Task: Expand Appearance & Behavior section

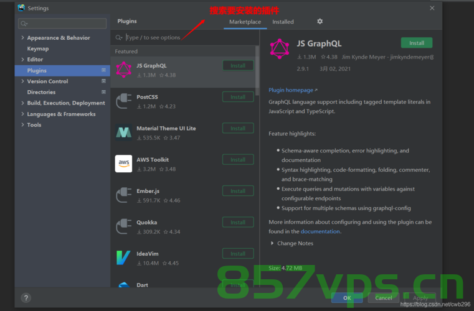Action: click(22, 37)
